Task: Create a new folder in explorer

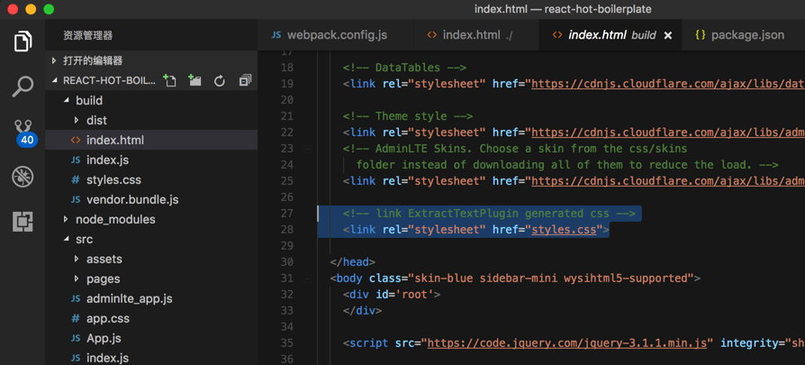Action: pyautogui.click(x=194, y=81)
